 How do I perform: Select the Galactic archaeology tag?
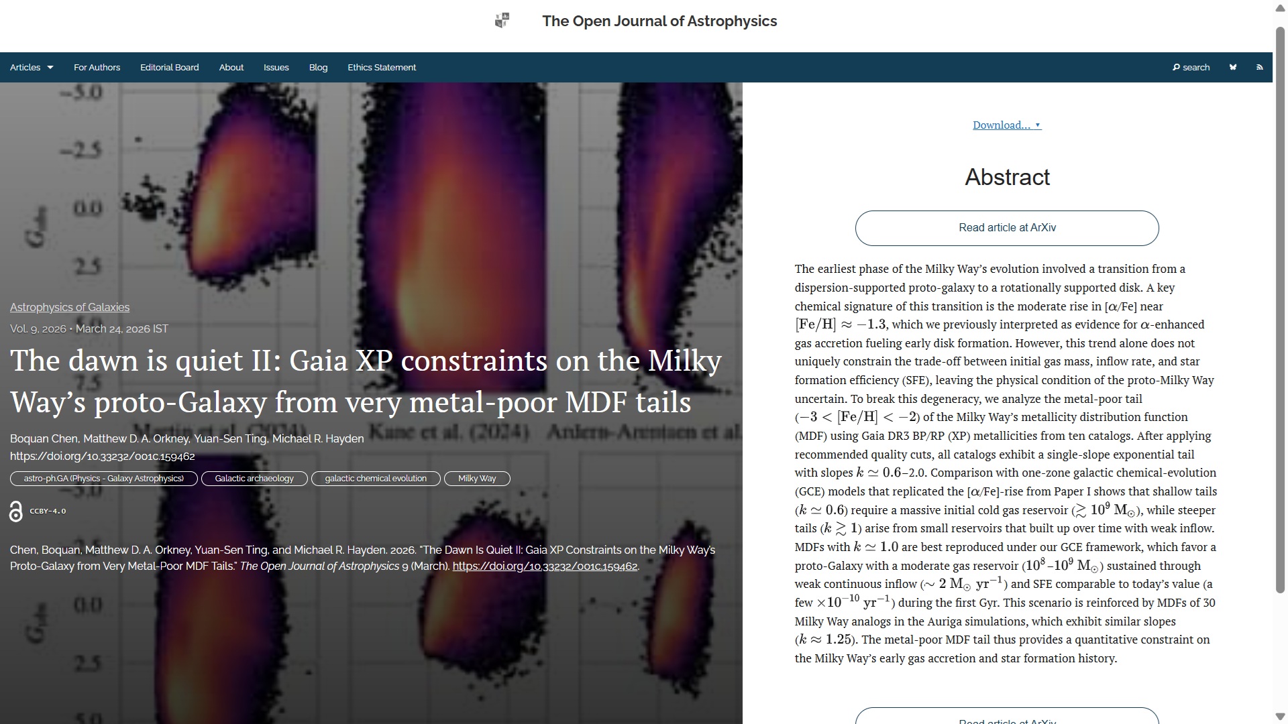254,479
